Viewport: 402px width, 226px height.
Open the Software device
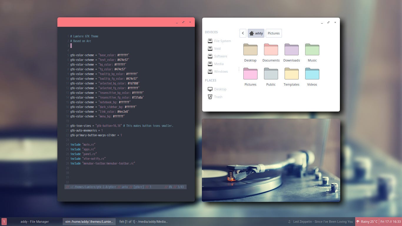(x=220, y=56)
